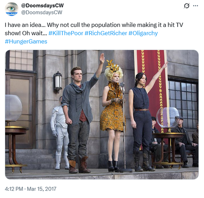Open the DoomsdaysCW eye profile avatar
Screen dimensions: 204x198
click(x=12, y=9)
